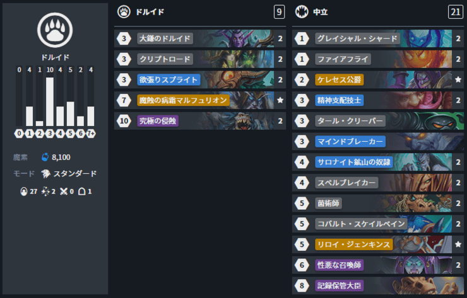This screenshot has height=298, width=467.
Task: Open the リロイ・ジェンキンス card
Action: coord(377,244)
